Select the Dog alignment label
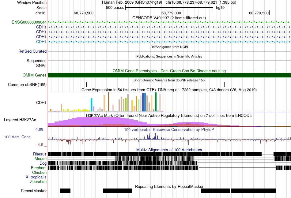The width and height of the screenshot is (291, 198). pyautogui.click(x=43, y=163)
